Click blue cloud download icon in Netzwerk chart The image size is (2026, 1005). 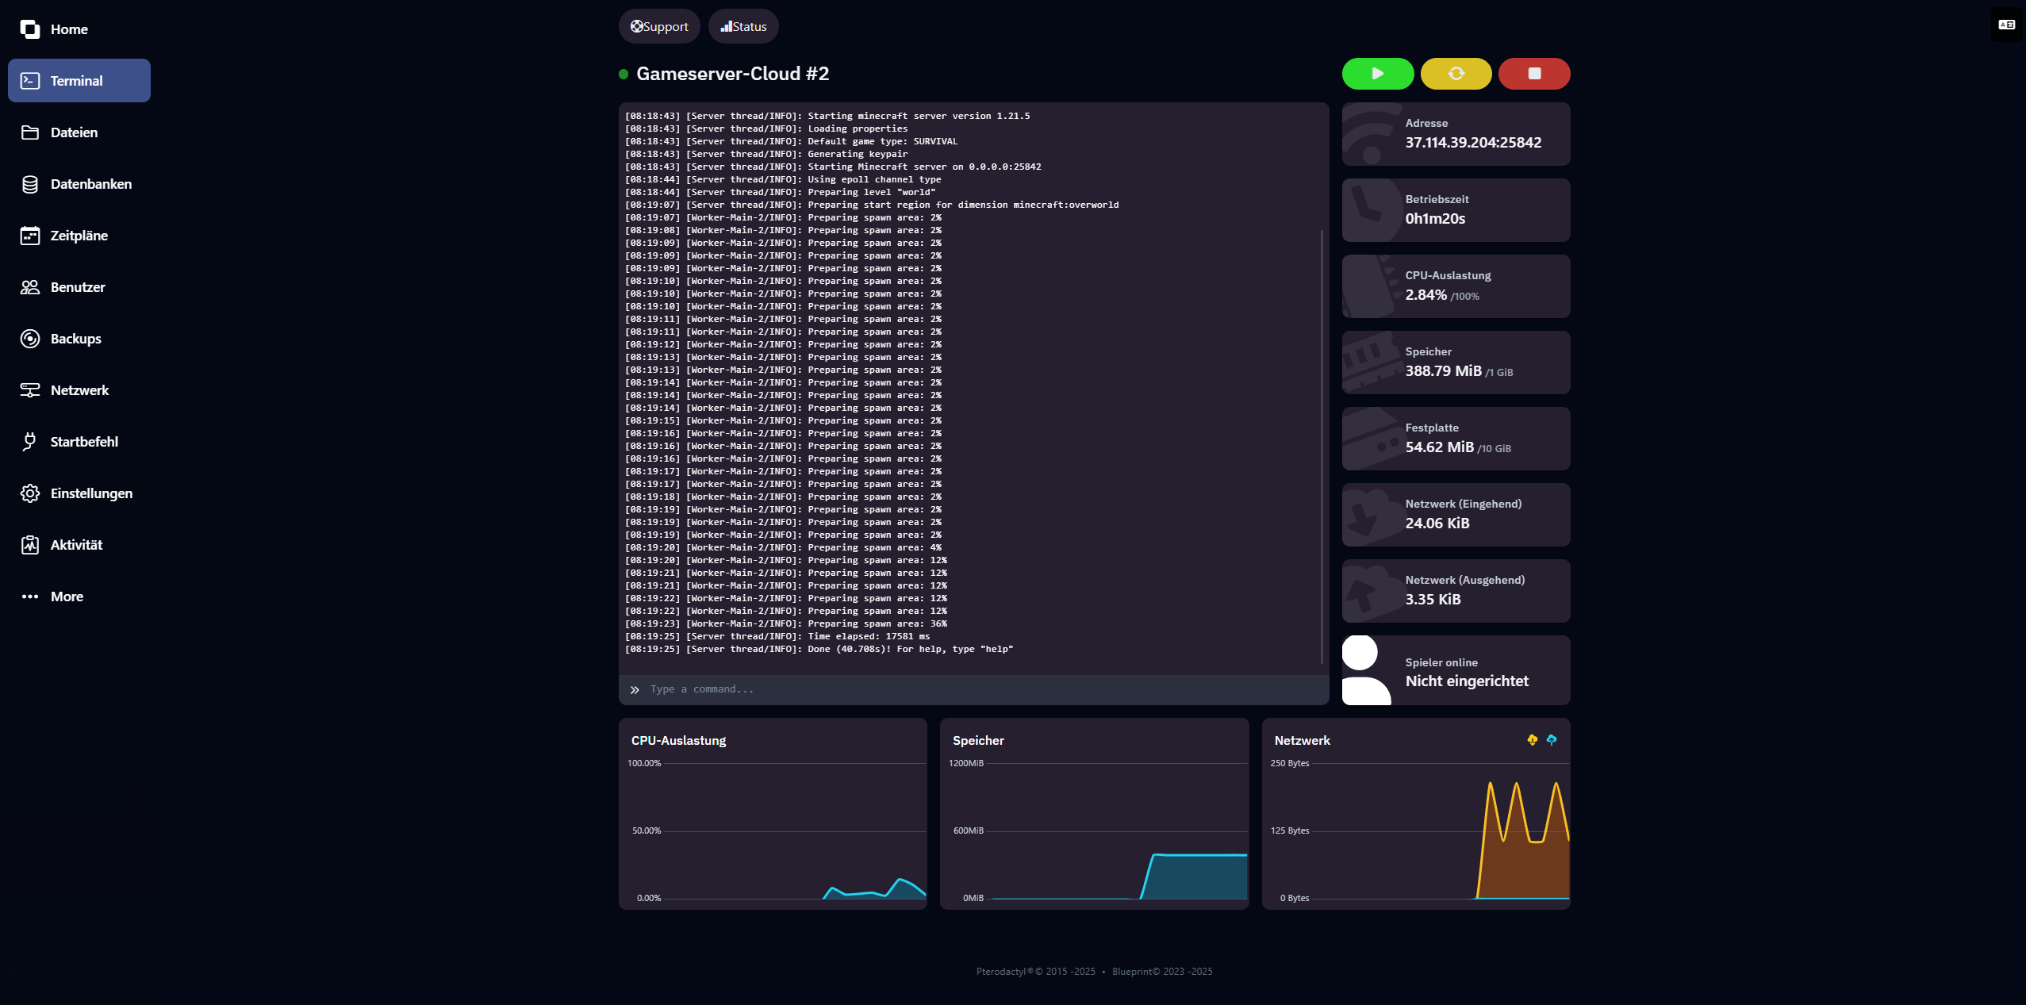(x=1552, y=740)
